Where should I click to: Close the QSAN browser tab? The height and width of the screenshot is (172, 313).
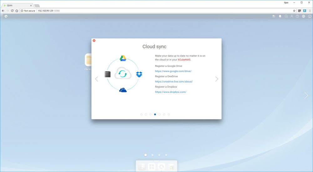click(x=31, y=6)
